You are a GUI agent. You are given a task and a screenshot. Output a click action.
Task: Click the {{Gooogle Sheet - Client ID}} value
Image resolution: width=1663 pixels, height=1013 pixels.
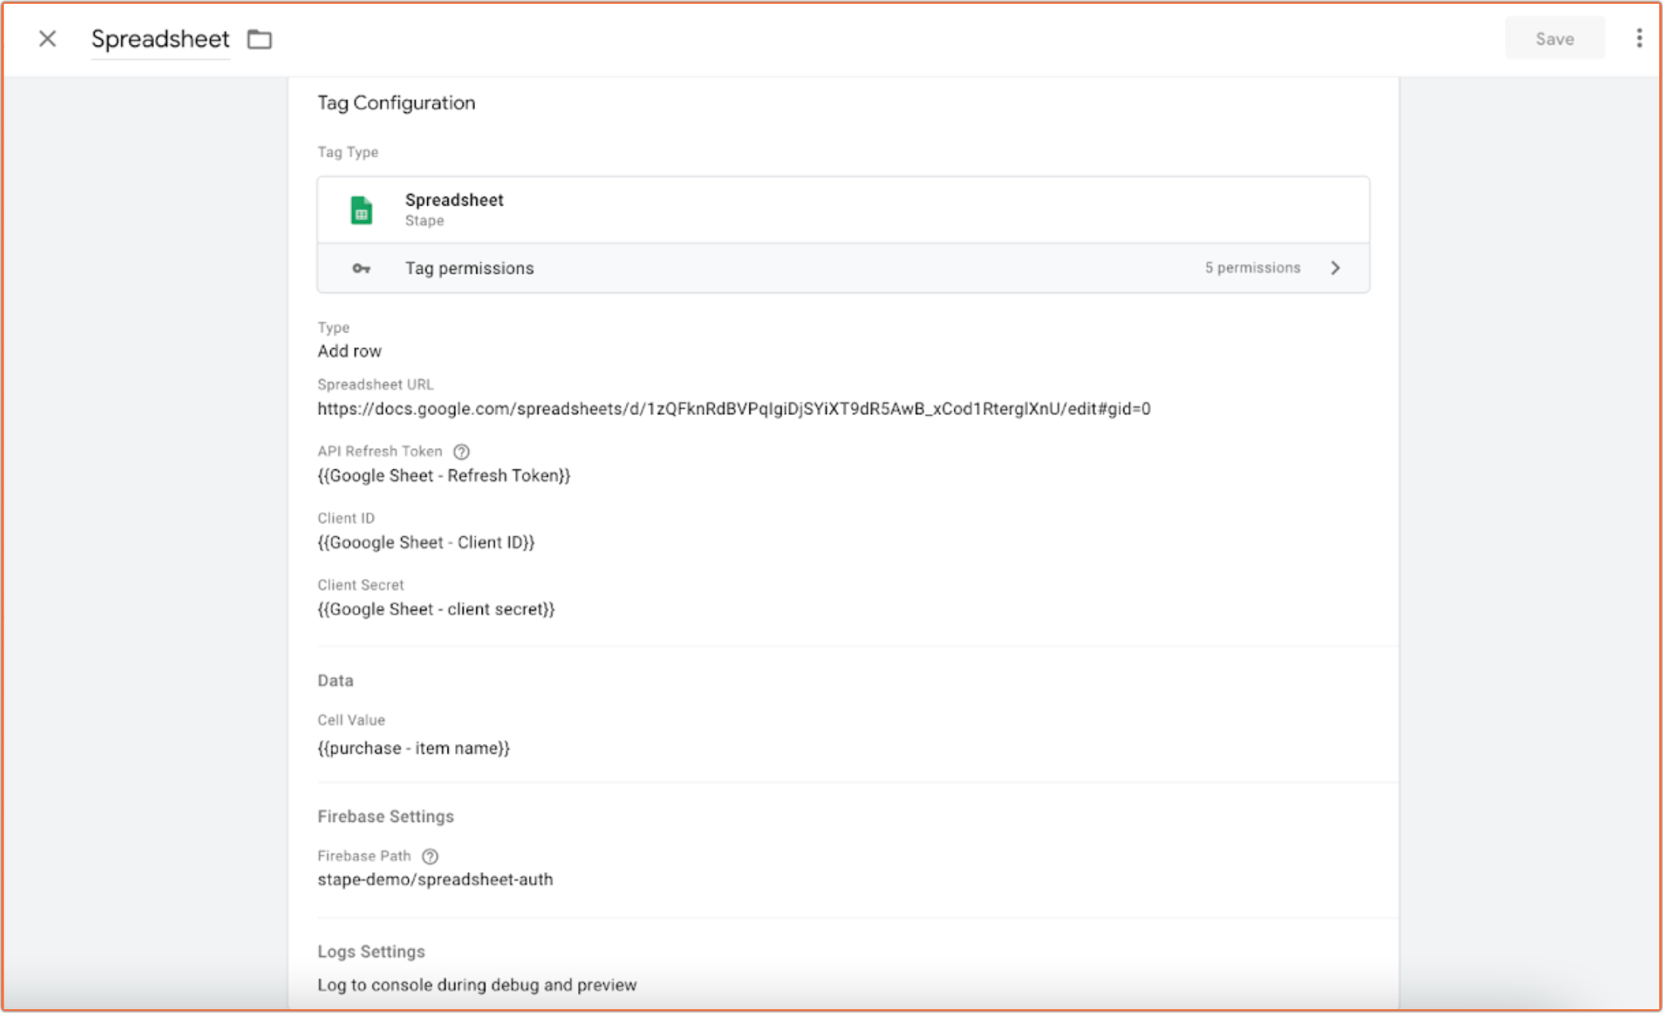click(426, 542)
